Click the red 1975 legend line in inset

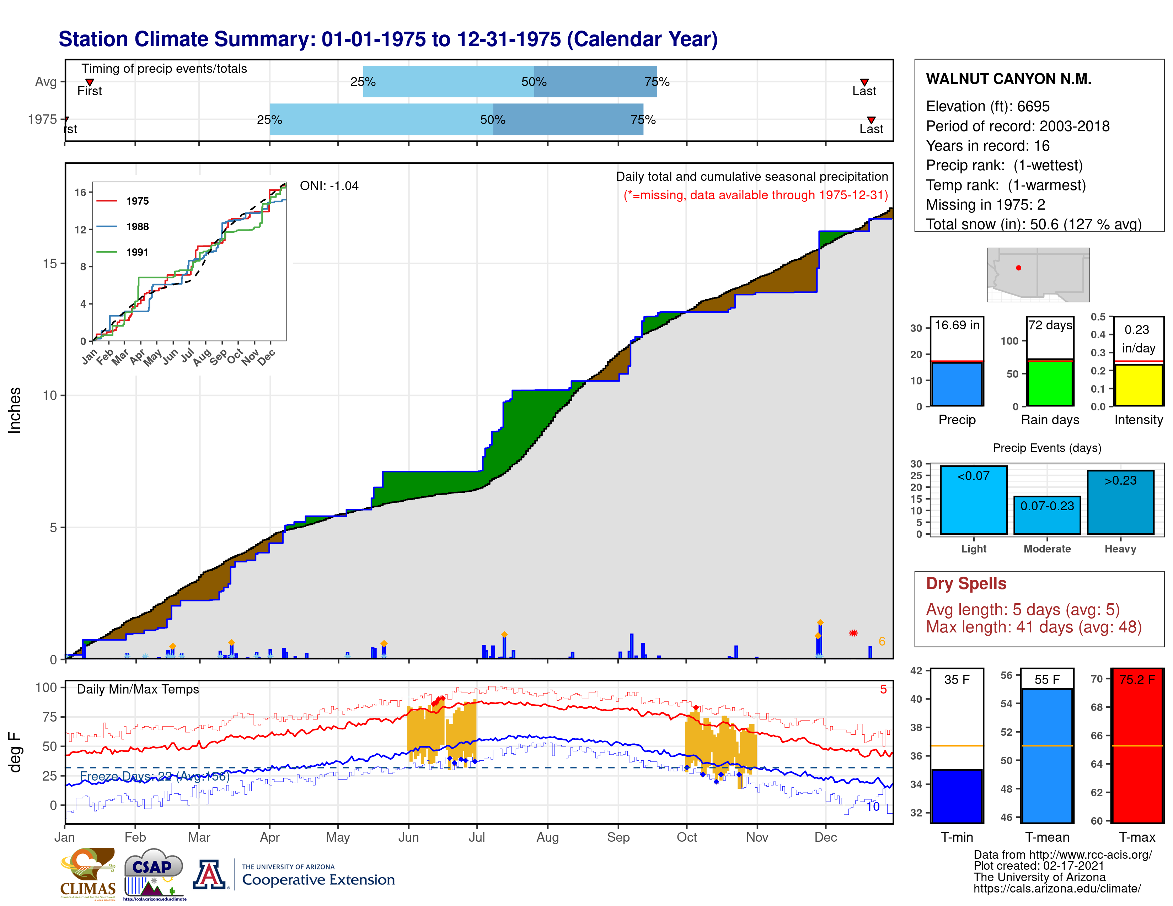(106, 201)
